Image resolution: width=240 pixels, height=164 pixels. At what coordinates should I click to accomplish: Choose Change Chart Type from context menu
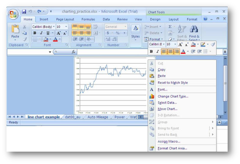click(173, 96)
